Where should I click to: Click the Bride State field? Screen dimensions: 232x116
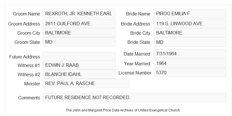tap(190, 42)
